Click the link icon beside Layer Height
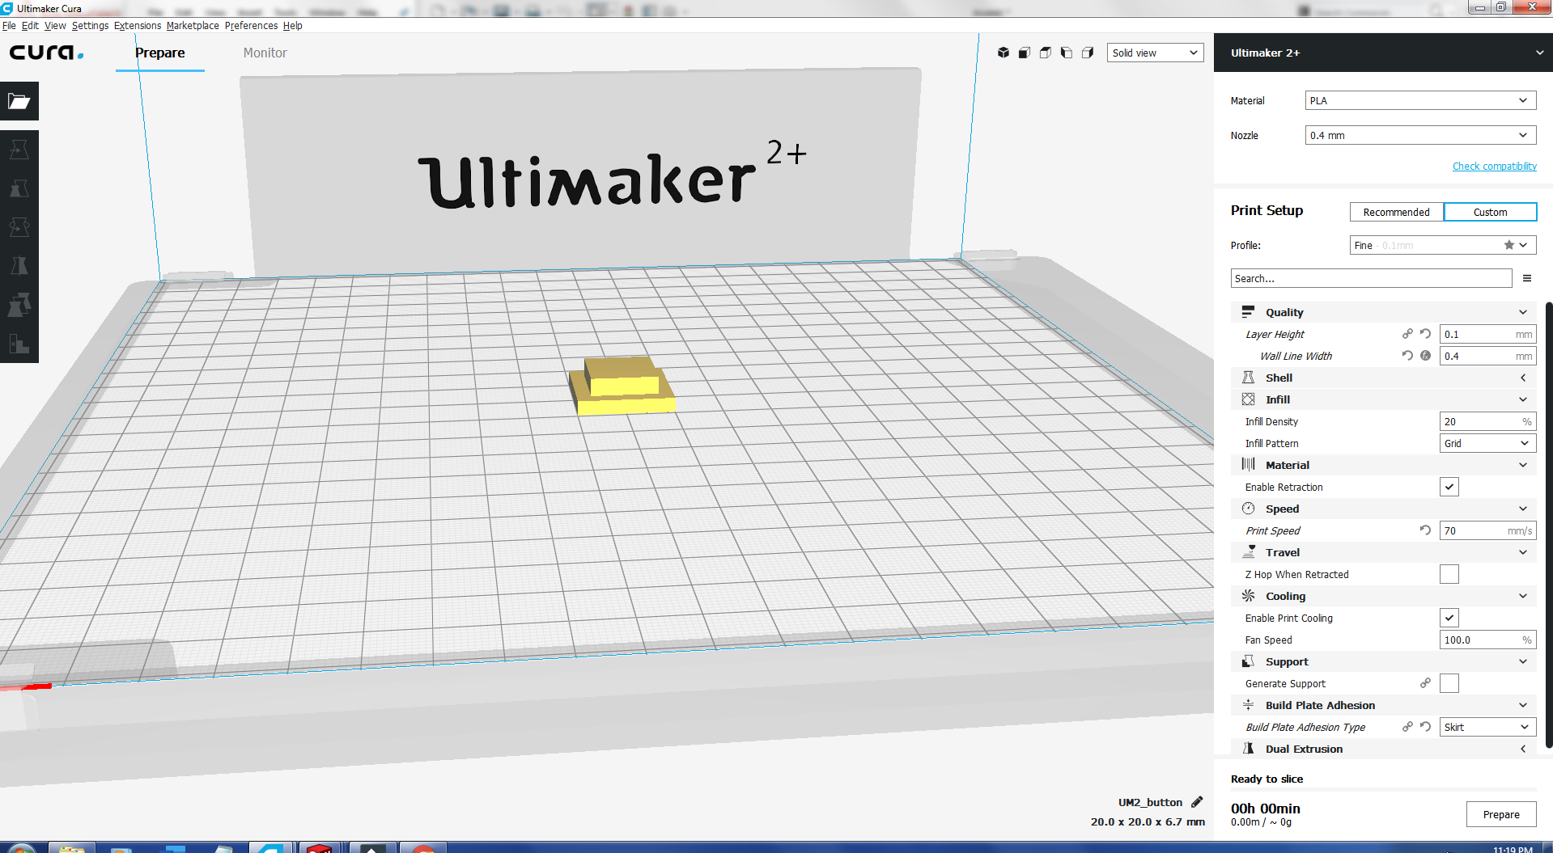 coord(1407,334)
